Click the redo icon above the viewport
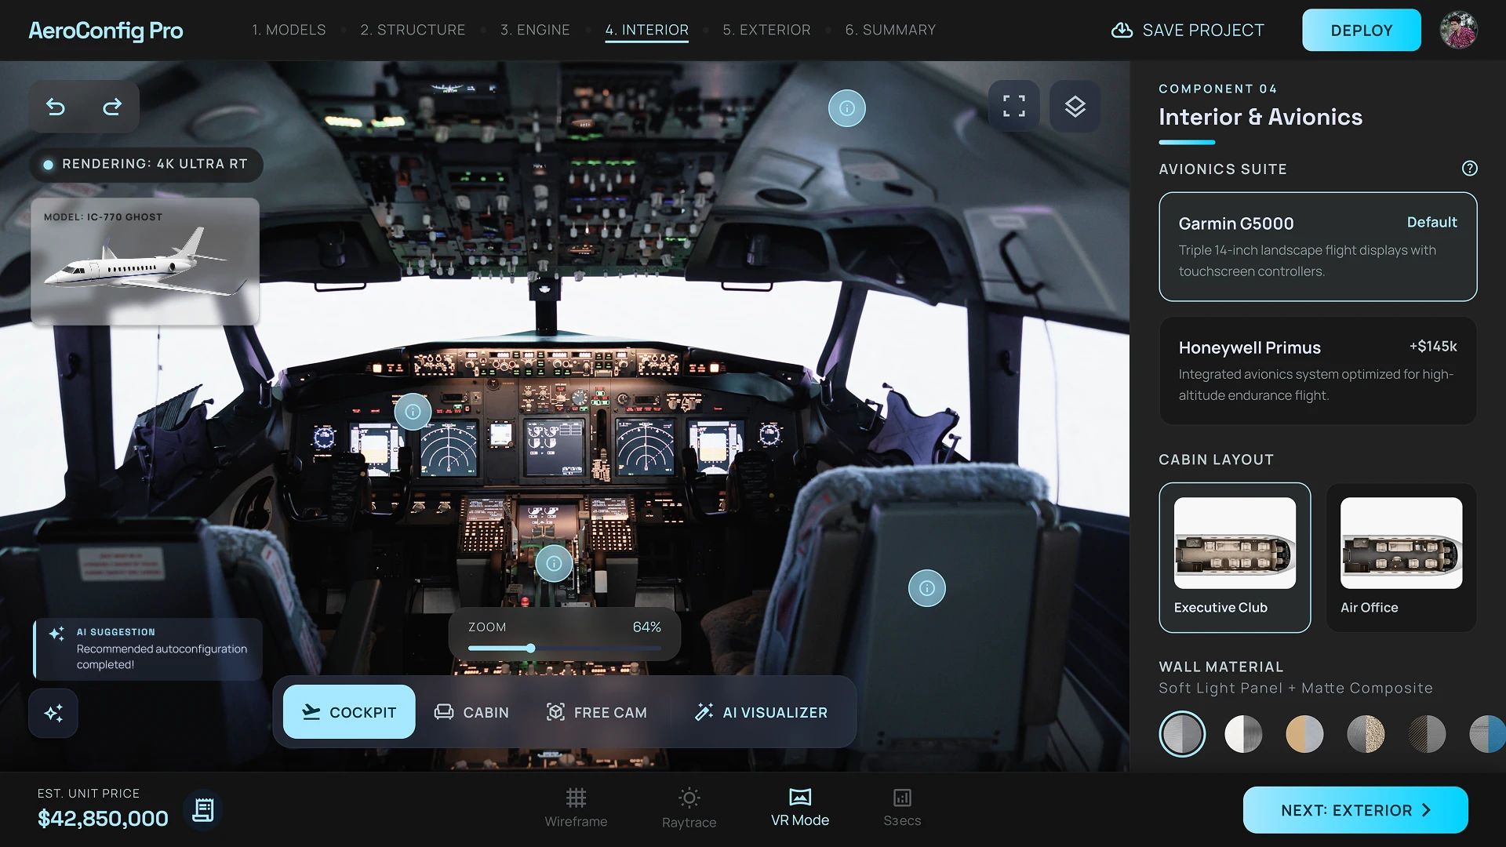Screen dimensions: 1506x847 click(x=112, y=106)
